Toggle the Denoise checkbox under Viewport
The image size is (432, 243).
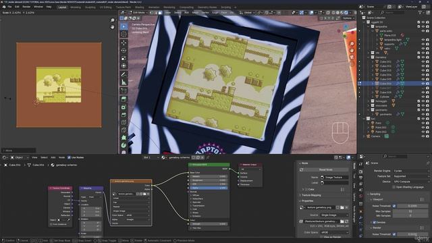coord(374,222)
